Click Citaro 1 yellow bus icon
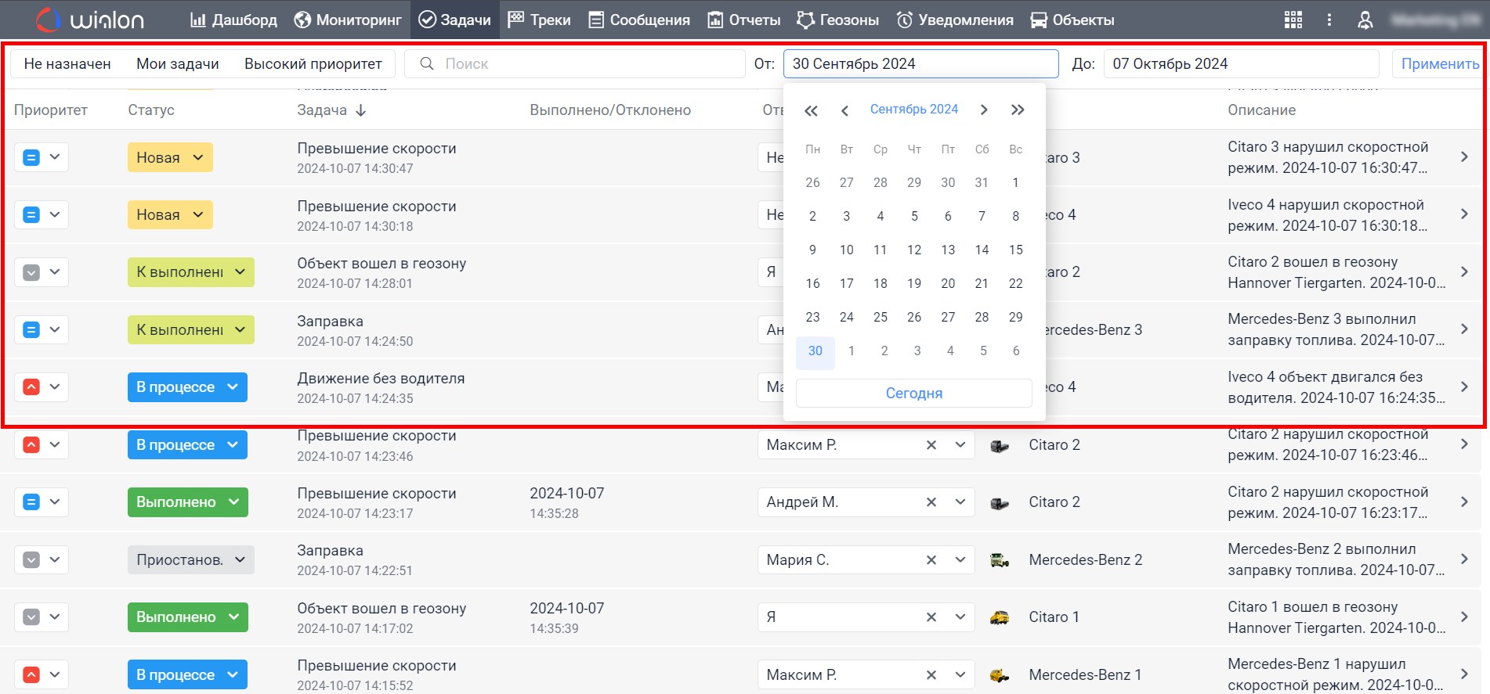1490x694 pixels. point(1000,617)
